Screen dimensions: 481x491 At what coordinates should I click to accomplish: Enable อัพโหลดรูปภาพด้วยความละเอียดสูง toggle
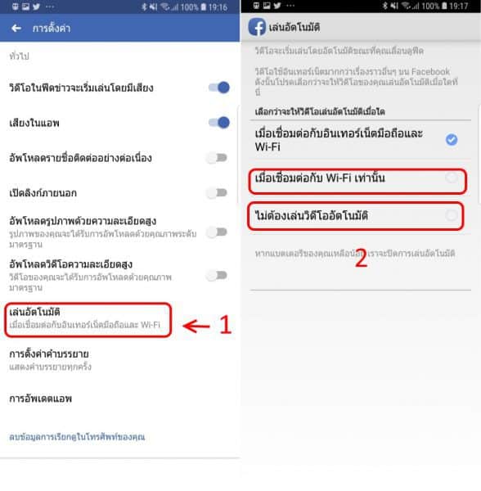pyautogui.click(x=217, y=232)
